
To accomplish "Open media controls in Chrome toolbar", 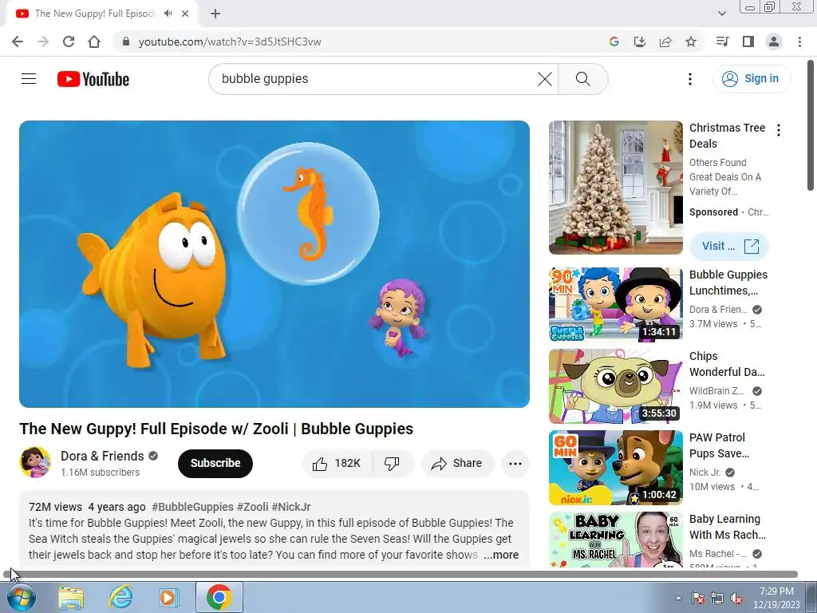I will click(x=722, y=42).
